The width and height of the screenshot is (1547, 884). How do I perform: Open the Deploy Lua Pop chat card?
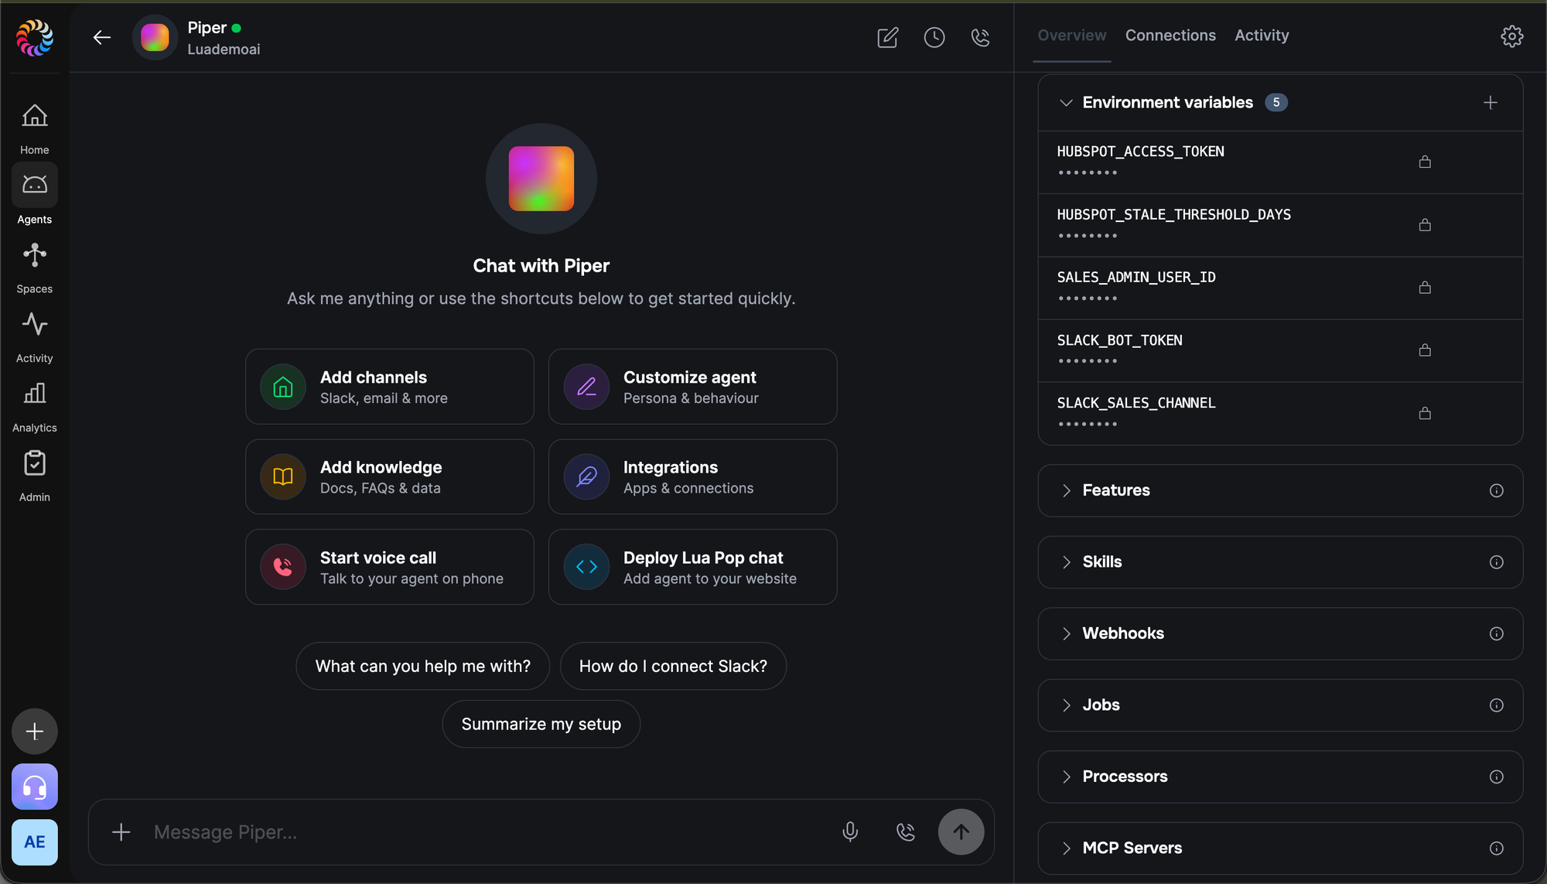692,567
